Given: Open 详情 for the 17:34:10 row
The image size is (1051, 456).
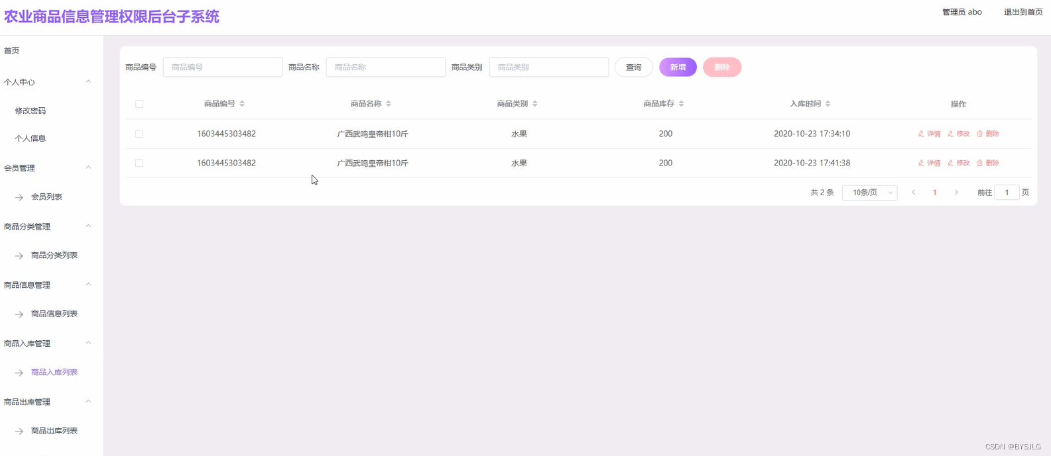Looking at the screenshot, I should click(x=929, y=134).
